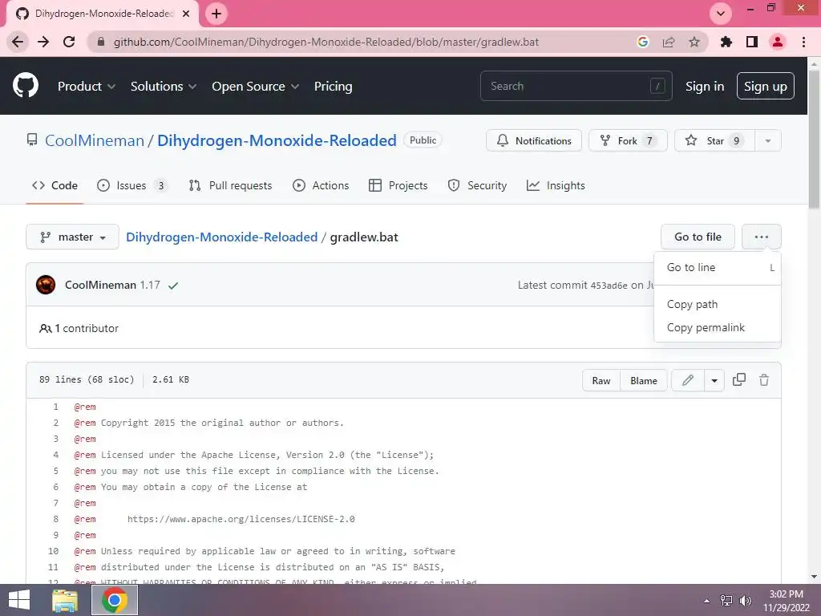Open Dihydrogen-Monoxide-Reloaded repository title link
Viewport: 821px width, 616px height.
(277, 140)
